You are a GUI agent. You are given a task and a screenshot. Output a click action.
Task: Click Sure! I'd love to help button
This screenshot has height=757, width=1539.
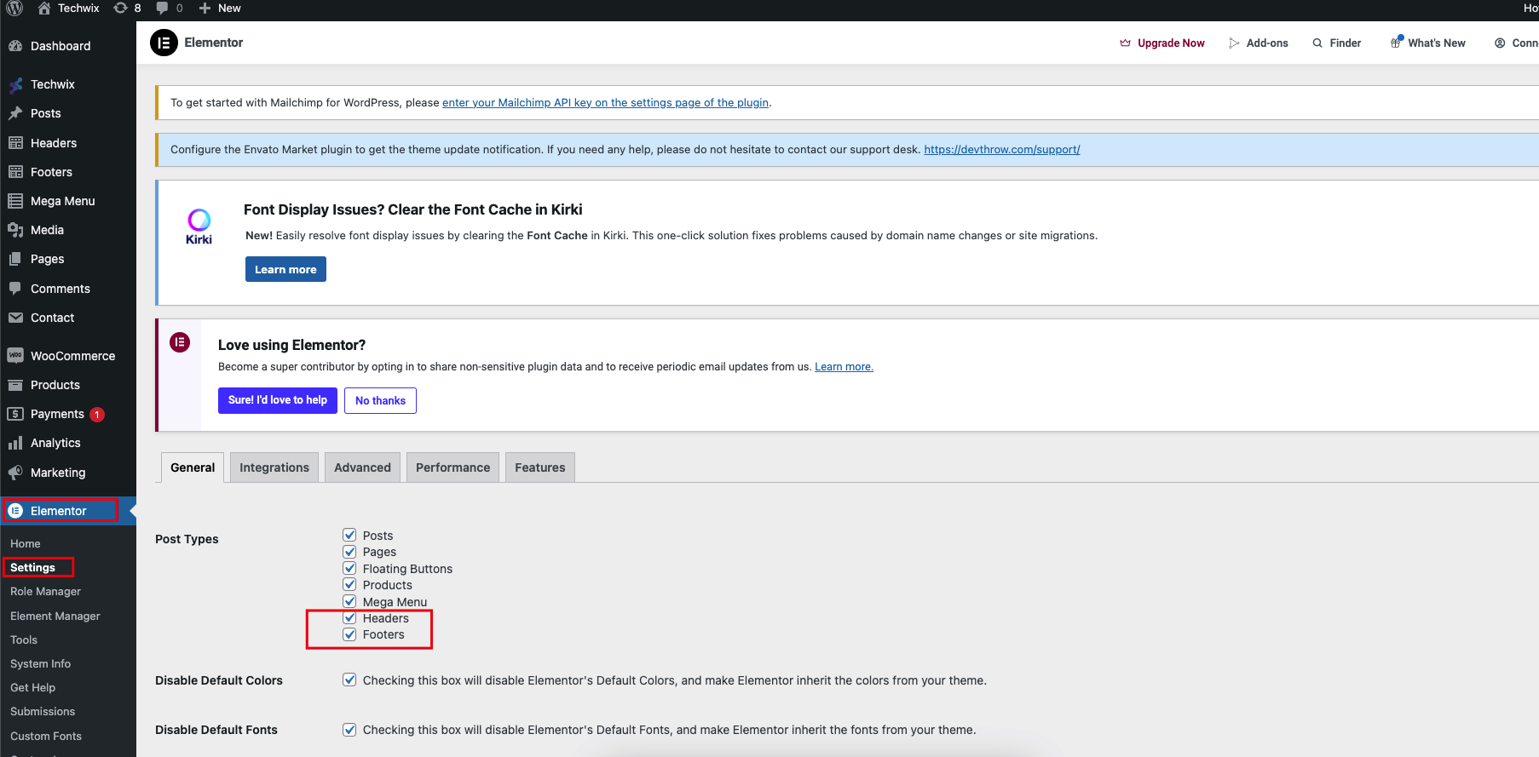click(278, 400)
